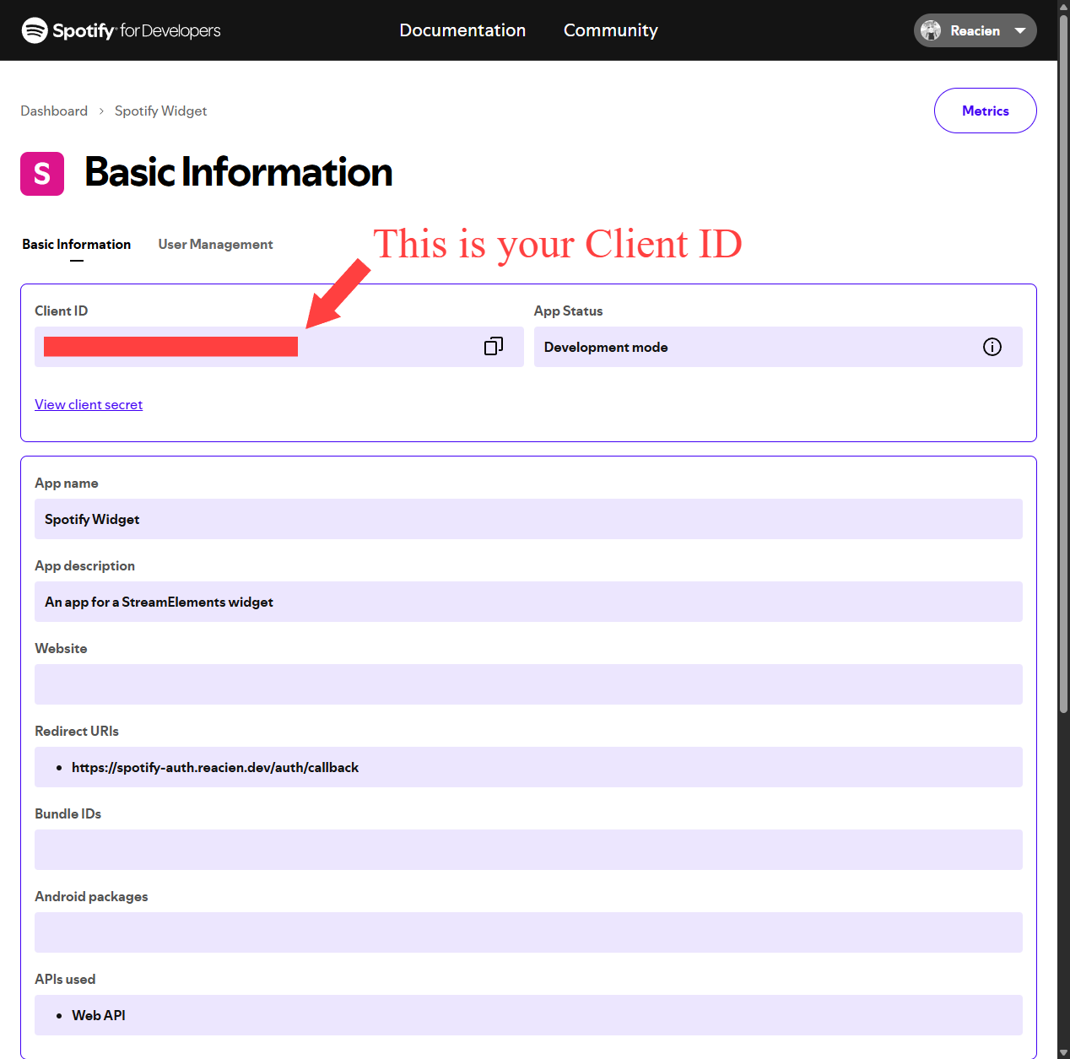Viewport: 1070px width, 1059px height.
Task: Switch to the User Management tab
Action: (215, 245)
